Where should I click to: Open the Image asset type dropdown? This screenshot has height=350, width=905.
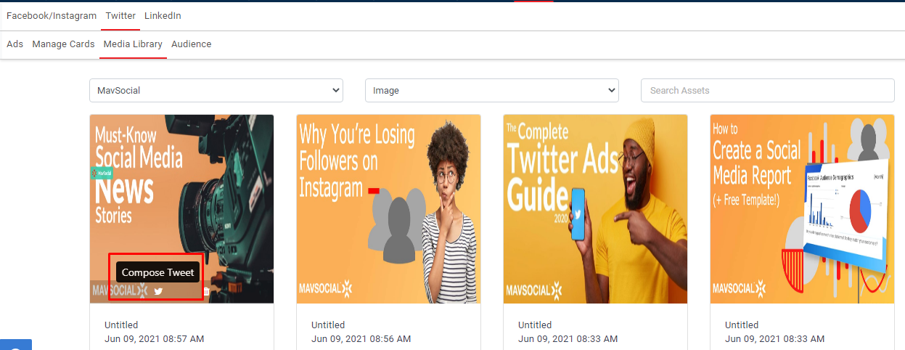point(491,91)
